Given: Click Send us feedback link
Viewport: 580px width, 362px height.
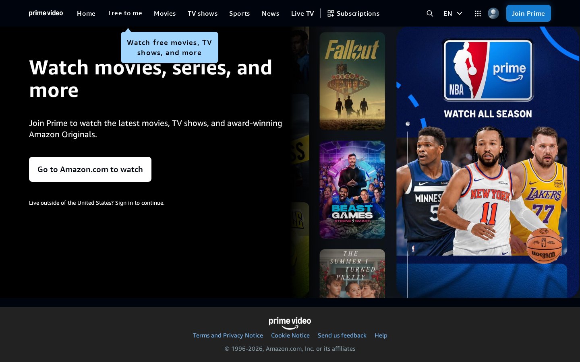Looking at the screenshot, I should (x=342, y=335).
